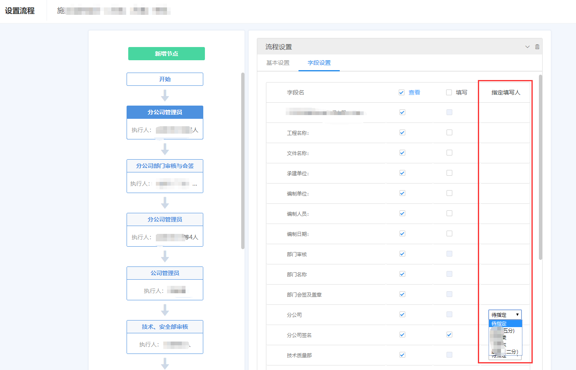Select the 字段设置 tab
Screen dimensions: 576x370
tap(319, 64)
